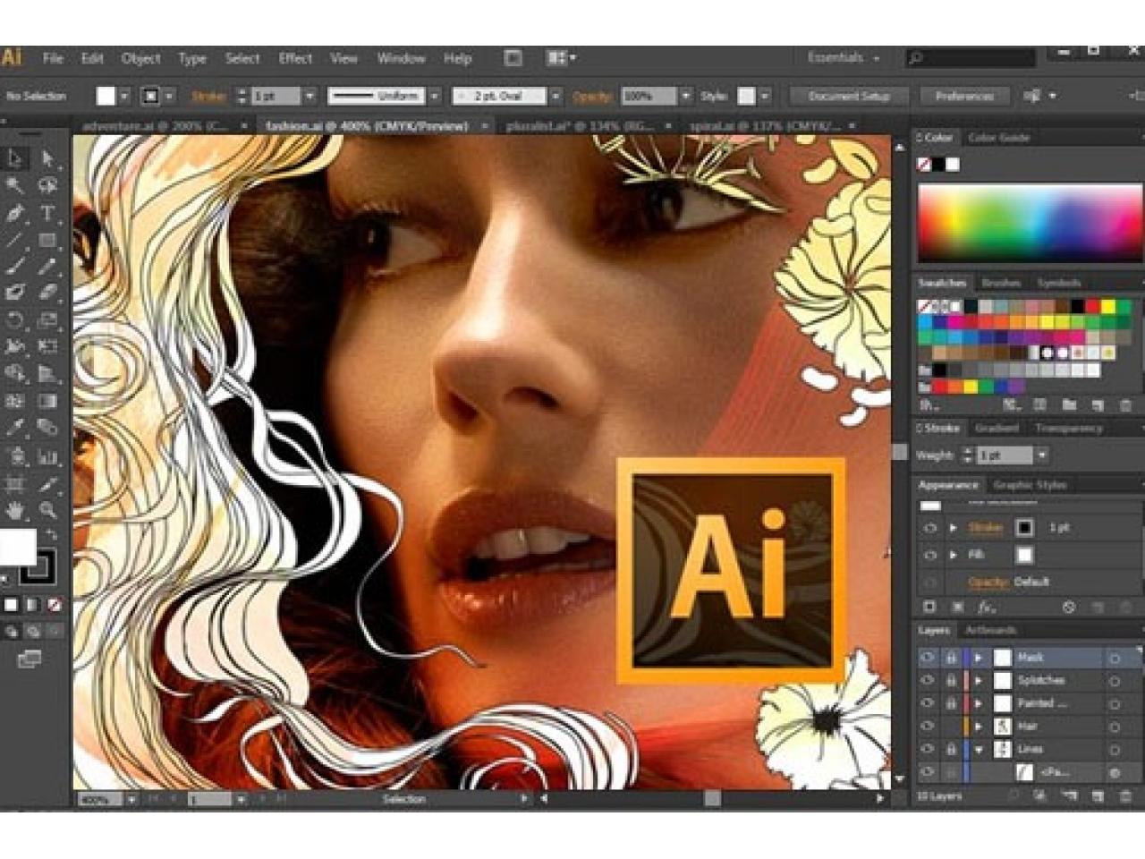Select the Rotate tool
The image size is (1145, 859).
pos(15,319)
